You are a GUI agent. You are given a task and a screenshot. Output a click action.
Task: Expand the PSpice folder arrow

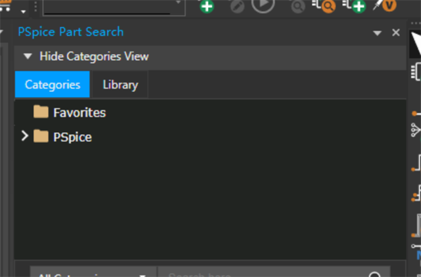tap(24, 137)
